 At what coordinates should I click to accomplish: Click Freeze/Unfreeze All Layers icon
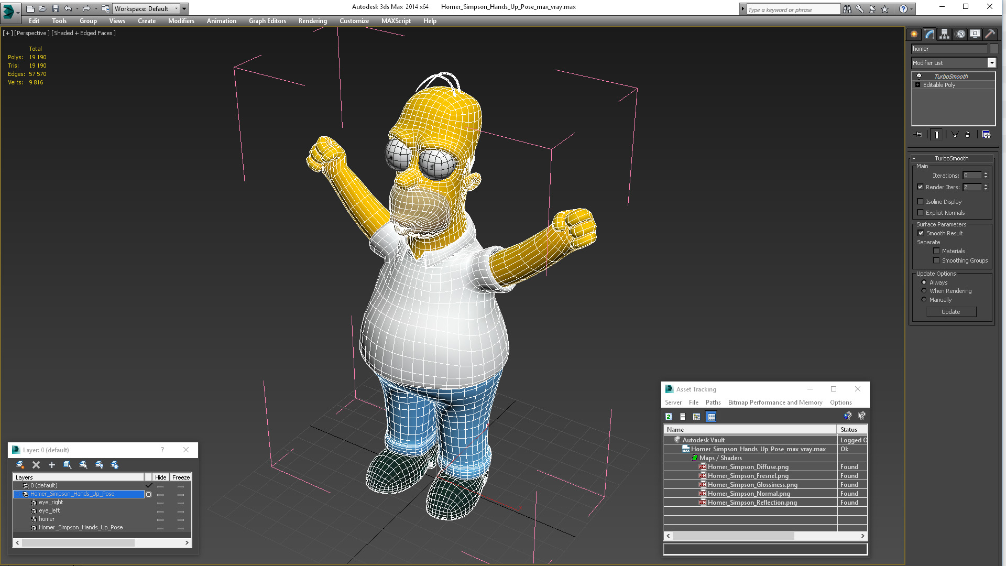[115, 465]
